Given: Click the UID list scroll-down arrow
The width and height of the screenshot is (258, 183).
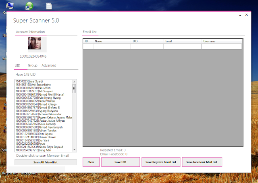Looking at the screenshot, I should click(x=74, y=150).
